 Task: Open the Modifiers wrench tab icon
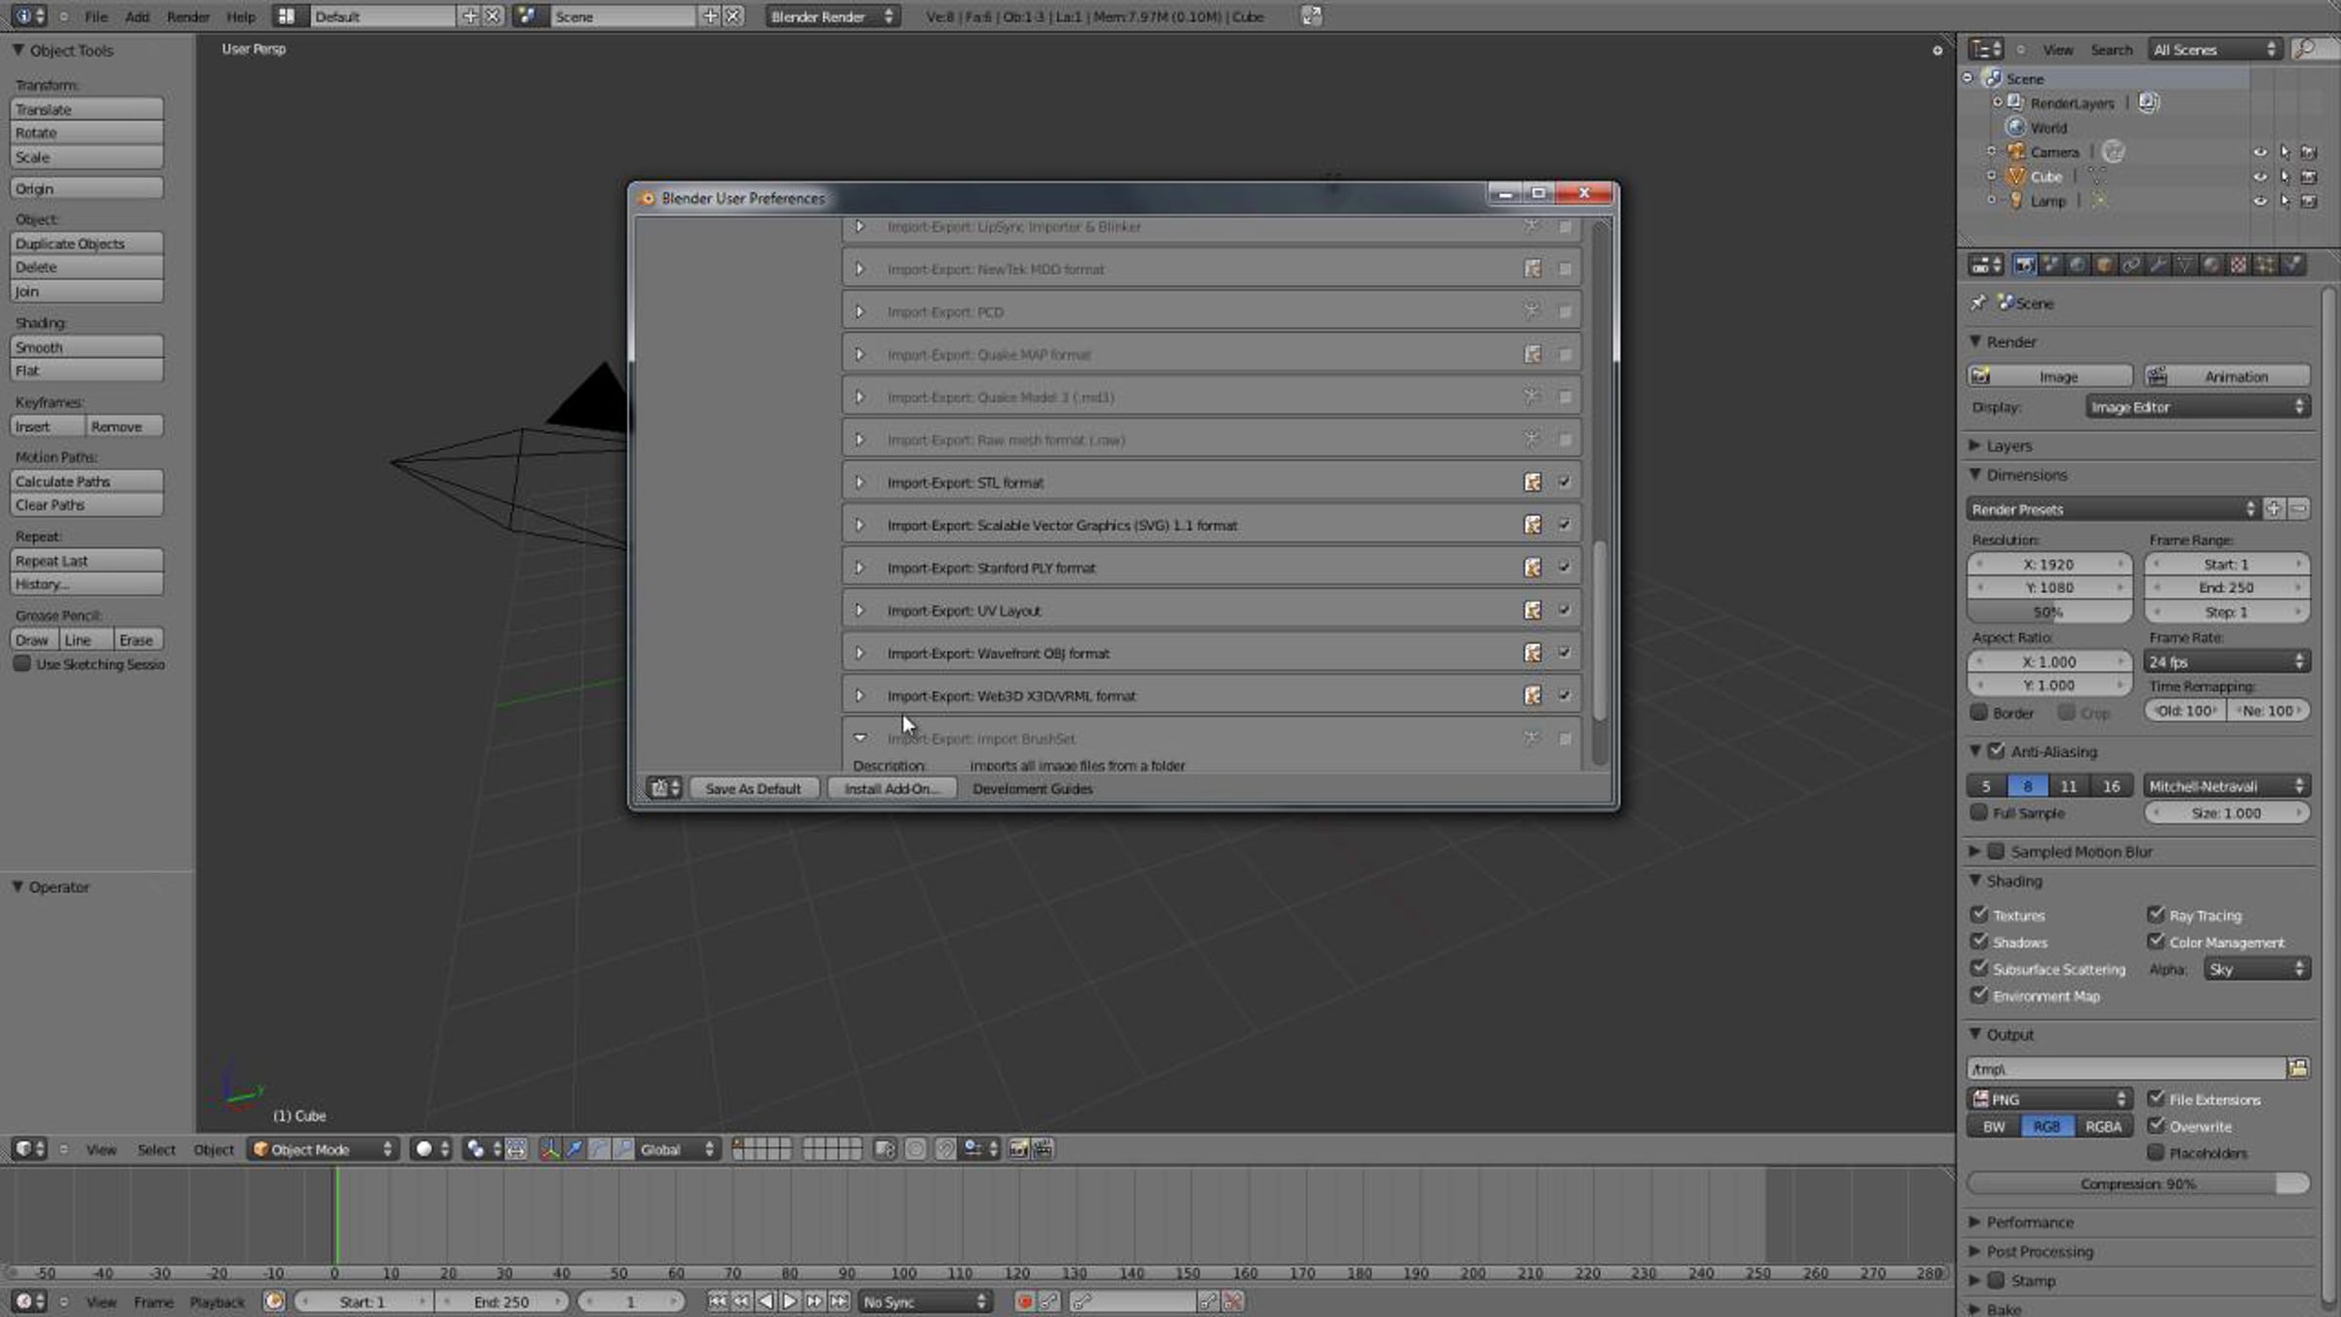pyautogui.click(x=2159, y=265)
